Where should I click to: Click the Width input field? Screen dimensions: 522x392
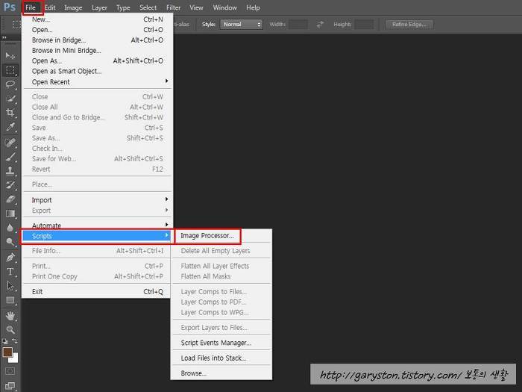[x=298, y=25]
